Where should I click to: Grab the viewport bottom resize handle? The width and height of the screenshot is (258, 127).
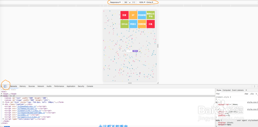tap(130, 83)
